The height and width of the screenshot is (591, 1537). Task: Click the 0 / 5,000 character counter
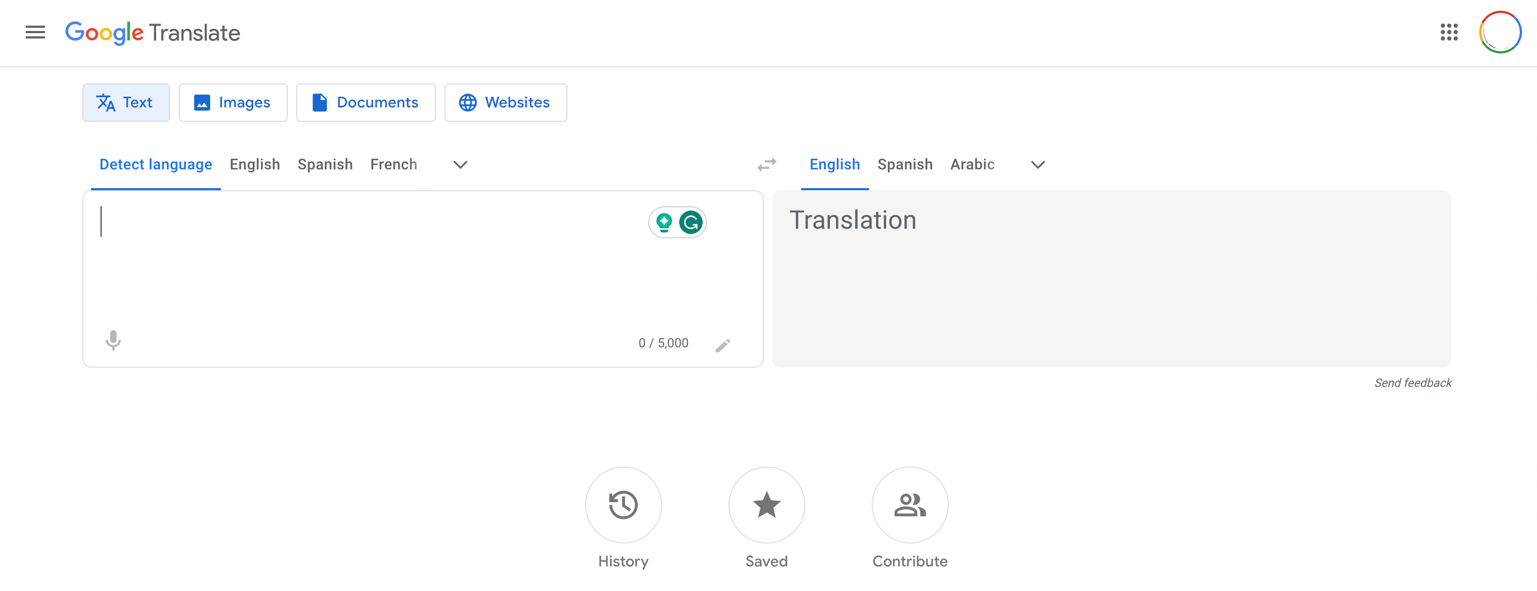click(x=663, y=343)
